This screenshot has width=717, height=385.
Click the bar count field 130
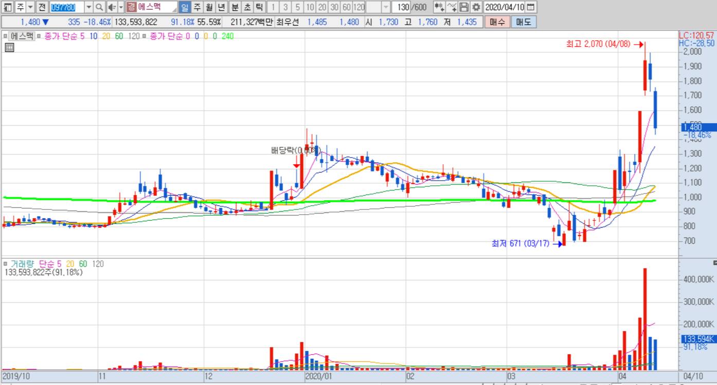point(402,7)
